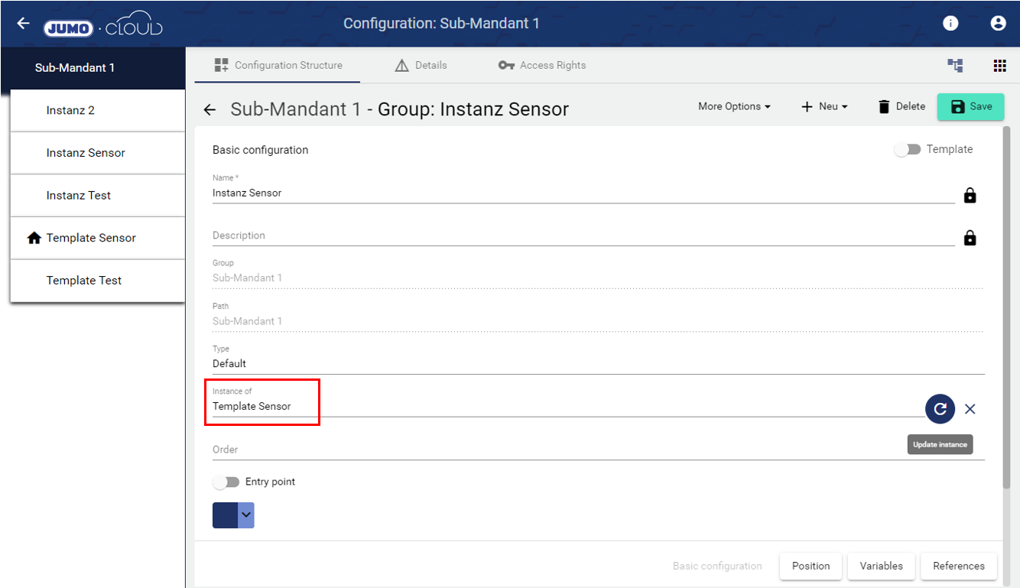Open the Access Rights tab
This screenshot has height=588, width=1020.
point(542,66)
